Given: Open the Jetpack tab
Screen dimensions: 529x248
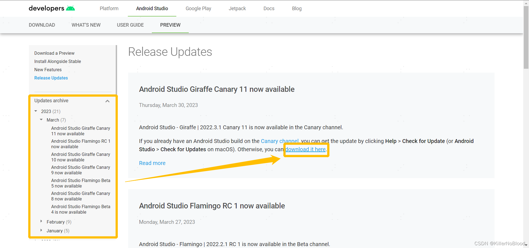Looking at the screenshot, I should pyautogui.click(x=237, y=9).
